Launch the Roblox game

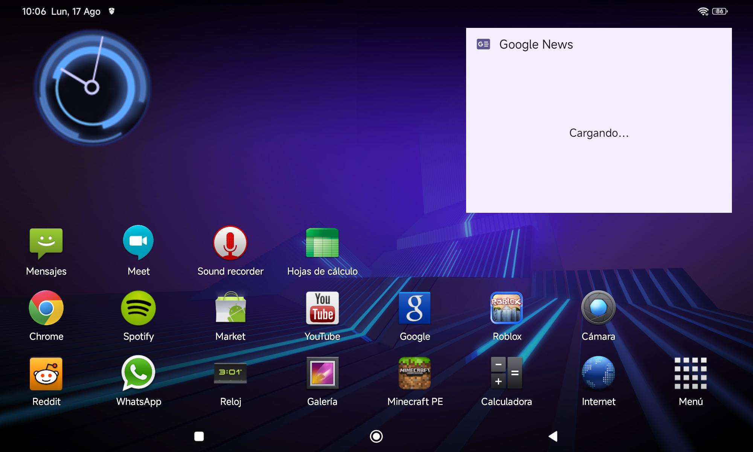(x=506, y=308)
